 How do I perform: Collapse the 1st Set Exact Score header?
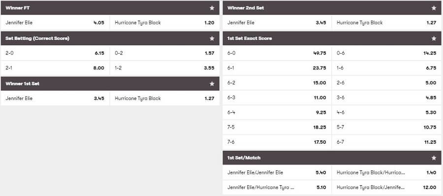pos(332,38)
